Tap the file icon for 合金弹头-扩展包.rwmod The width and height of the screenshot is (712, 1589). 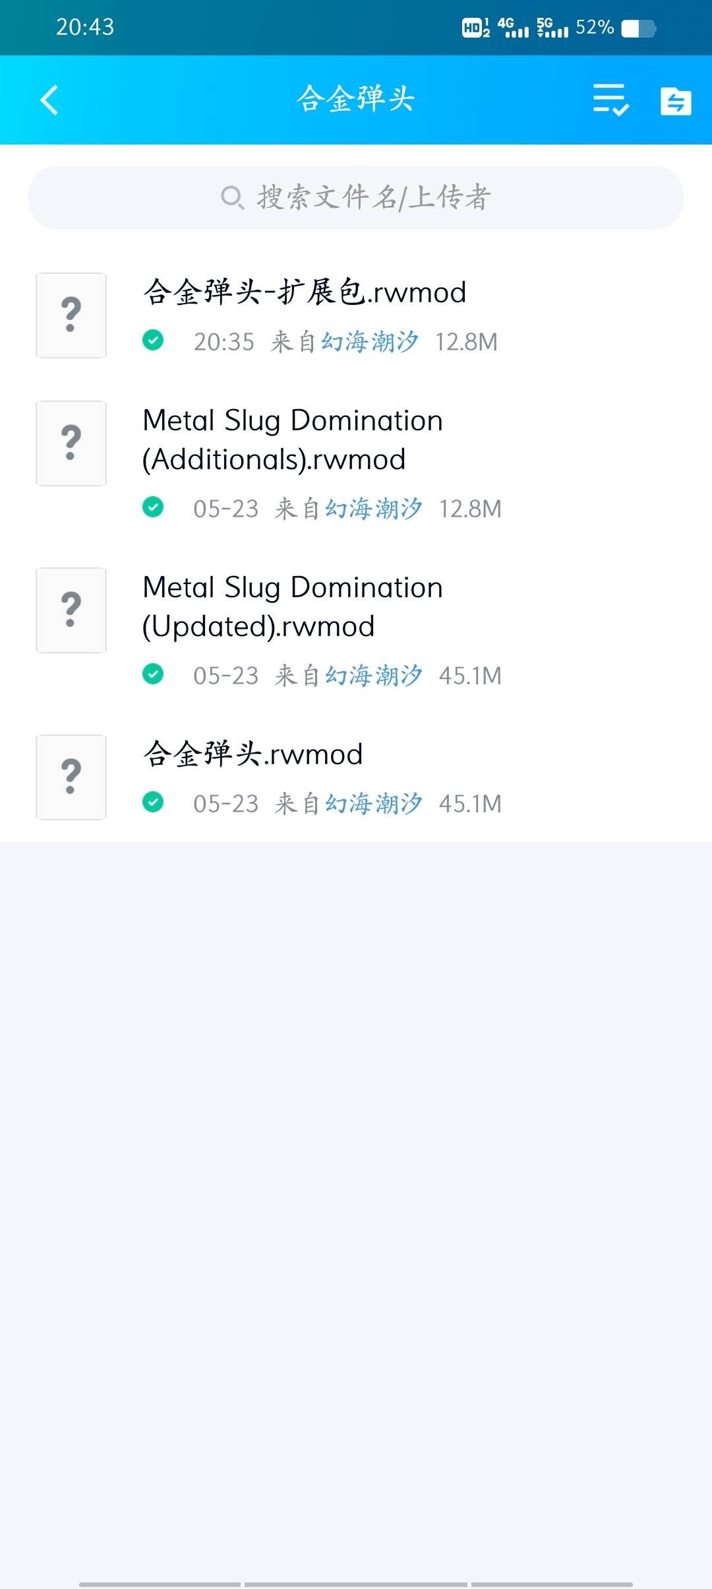(x=71, y=315)
